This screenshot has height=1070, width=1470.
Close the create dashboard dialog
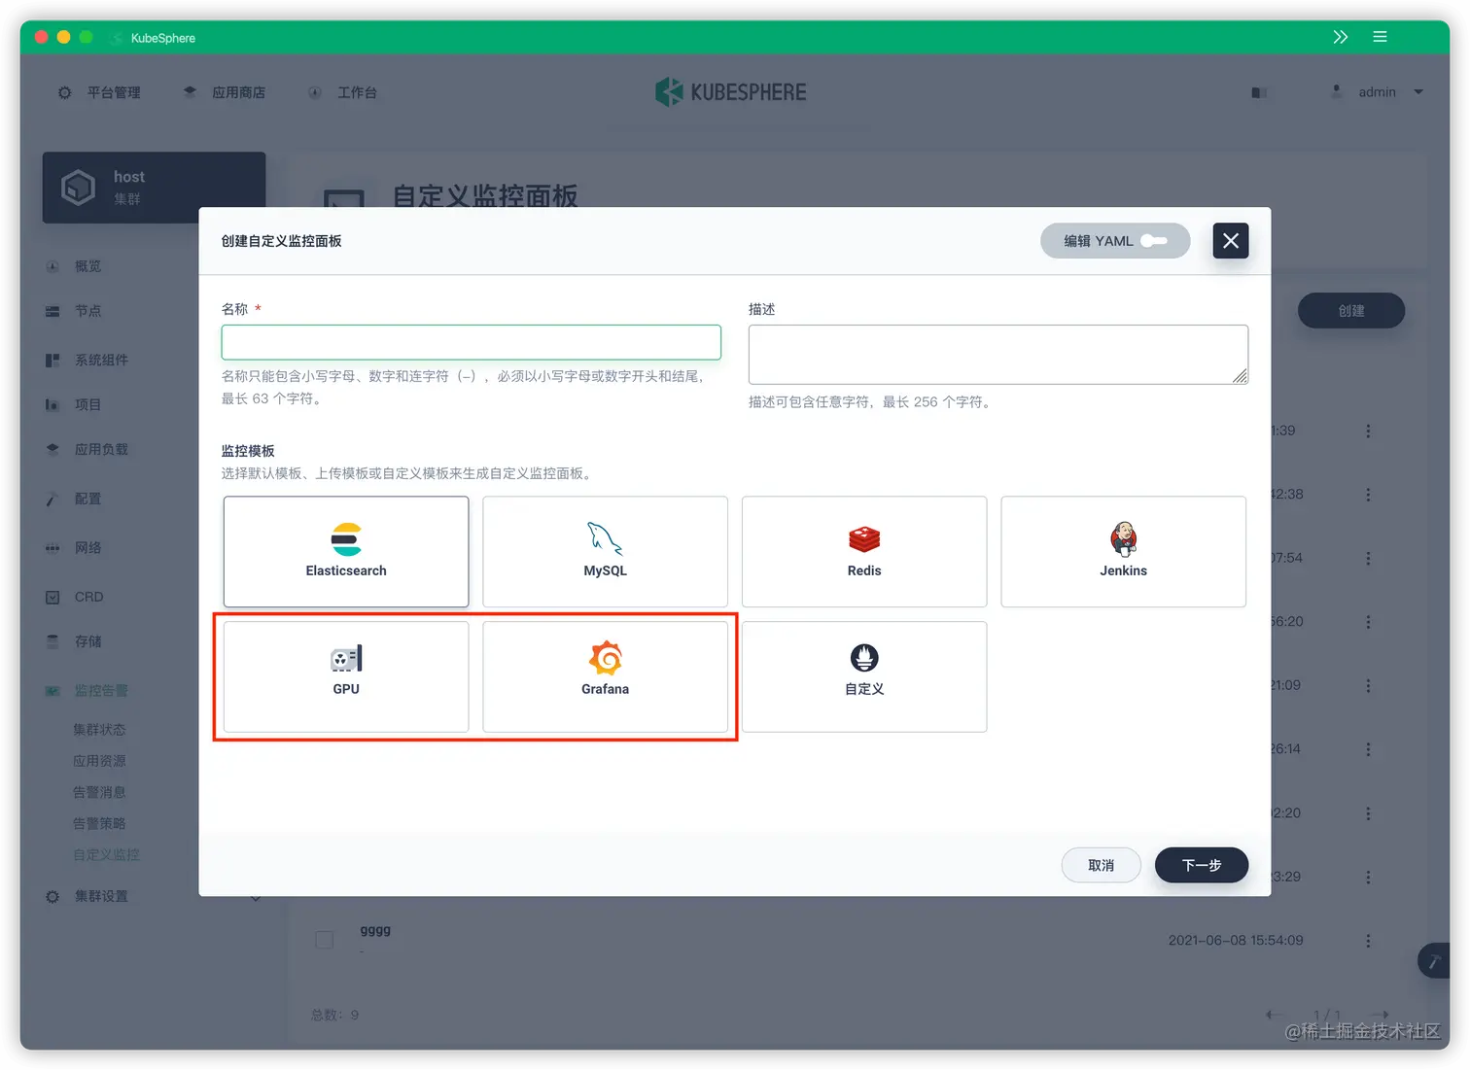(1231, 241)
